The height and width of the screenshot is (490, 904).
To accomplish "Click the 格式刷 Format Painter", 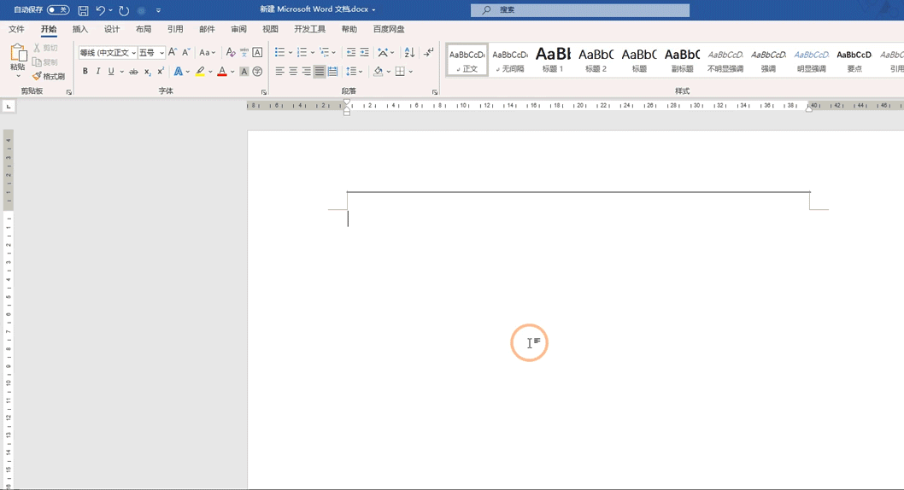I will 49,76.
